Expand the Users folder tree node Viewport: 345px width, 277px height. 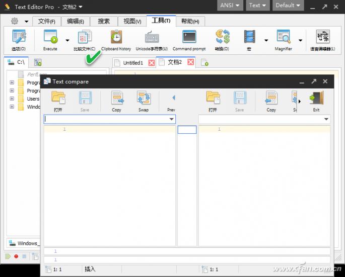(x=12, y=99)
